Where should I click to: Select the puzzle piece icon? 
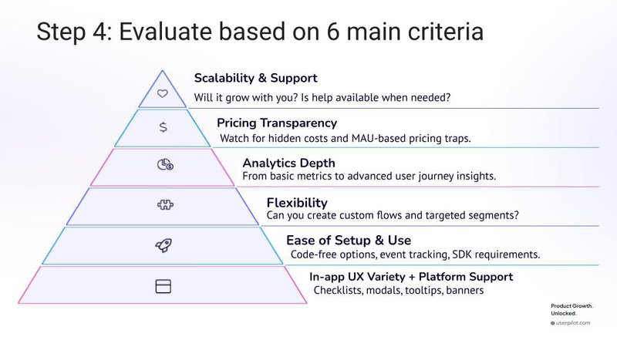163,206
